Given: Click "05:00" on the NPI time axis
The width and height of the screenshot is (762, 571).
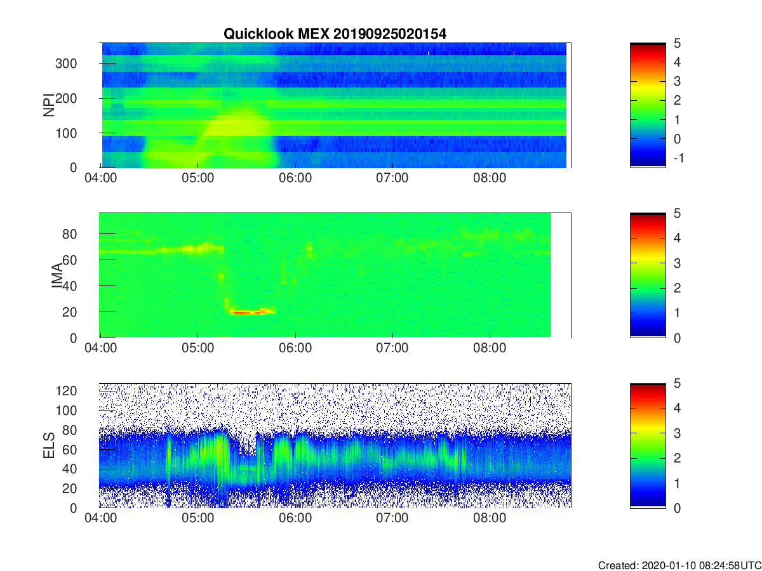Looking at the screenshot, I should pyautogui.click(x=197, y=178).
